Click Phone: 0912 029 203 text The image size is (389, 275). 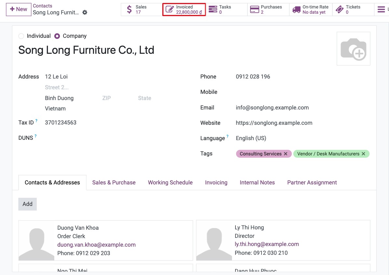(84, 253)
